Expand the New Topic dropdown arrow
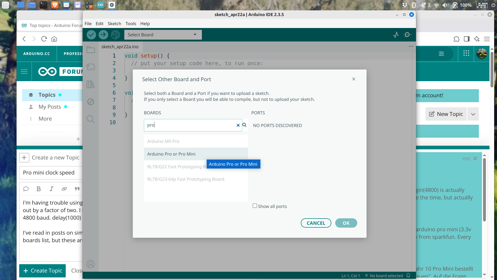The height and width of the screenshot is (280, 497). 473,114
